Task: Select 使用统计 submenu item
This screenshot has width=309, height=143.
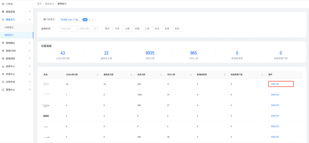Action: point(9,35)
